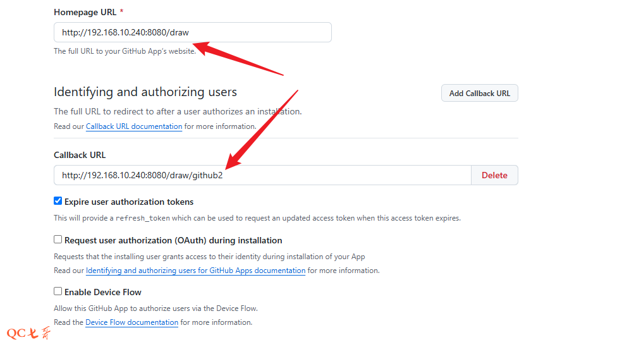Enable Request user authorization (OAuth) checkbox
The image size is (622, 347).
[58, 240]
